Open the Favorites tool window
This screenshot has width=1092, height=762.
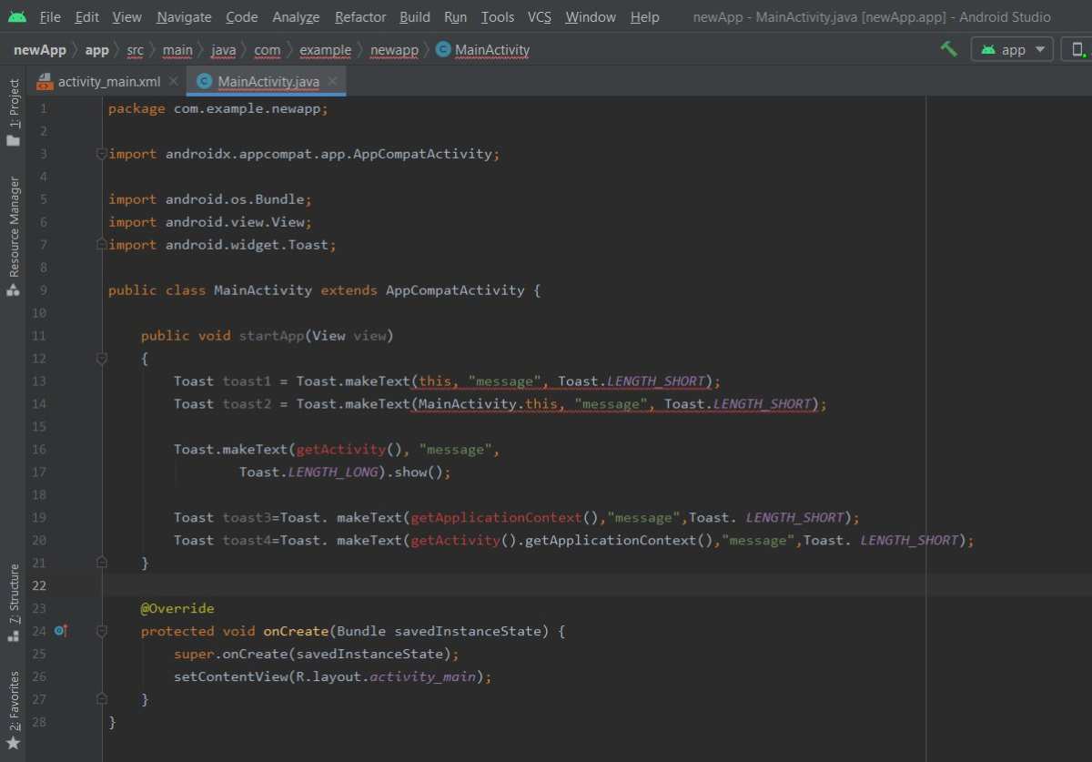point(14,710)
